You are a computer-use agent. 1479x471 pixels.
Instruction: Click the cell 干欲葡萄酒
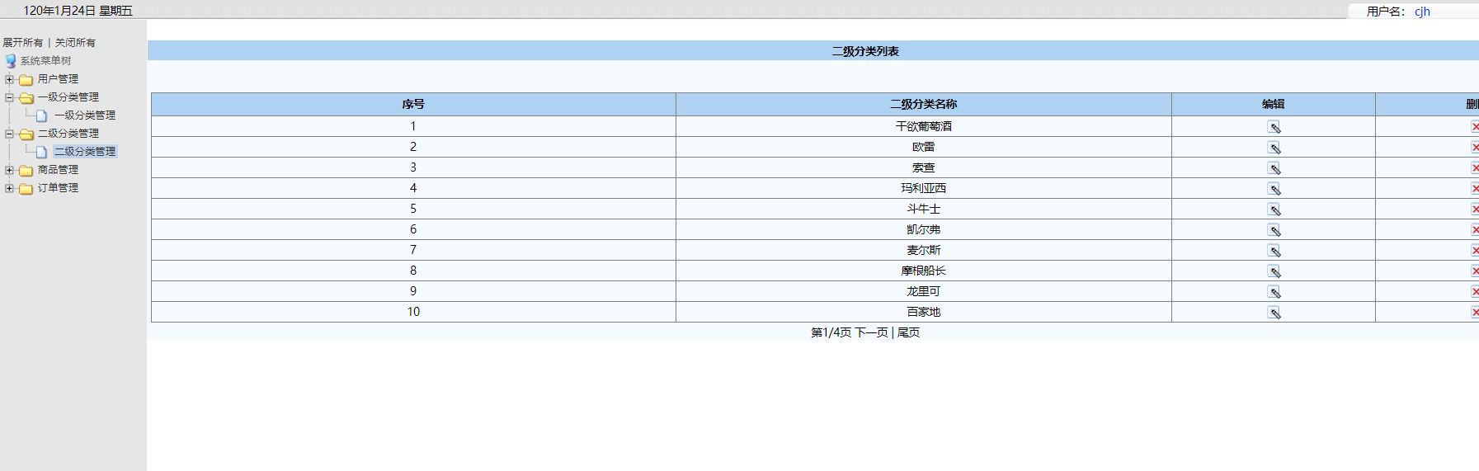coord(924,126)
